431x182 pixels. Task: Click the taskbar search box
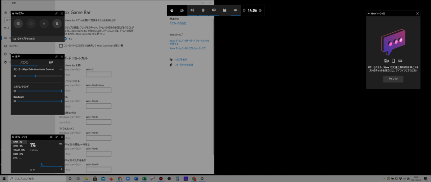click(x=37, y=178)
